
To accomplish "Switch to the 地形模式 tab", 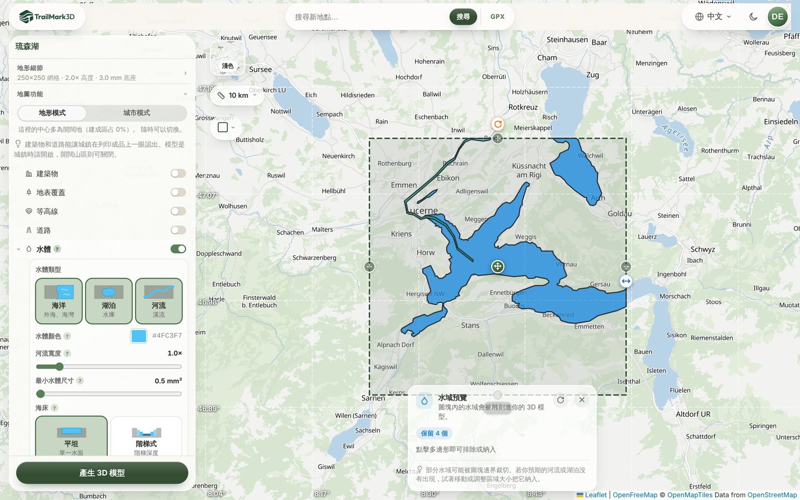I will [x=52, y=113].
